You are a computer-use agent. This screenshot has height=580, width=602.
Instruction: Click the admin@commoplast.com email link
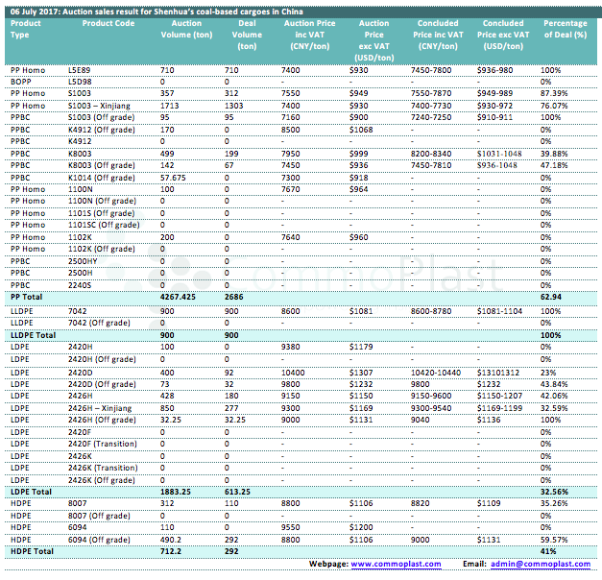click(x=542, y=564)
